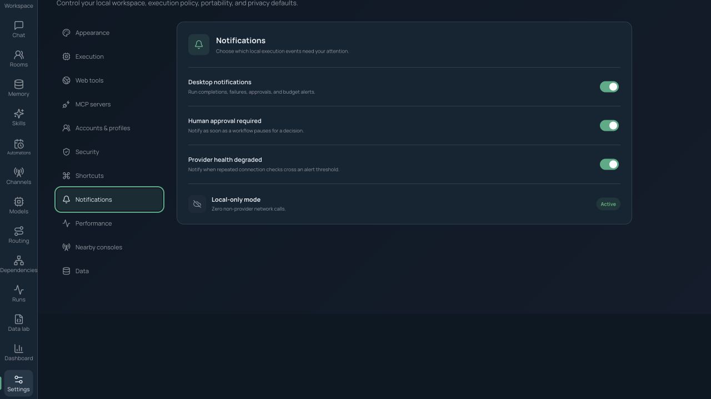Click the Human approval required label

[x=224, y=121]
